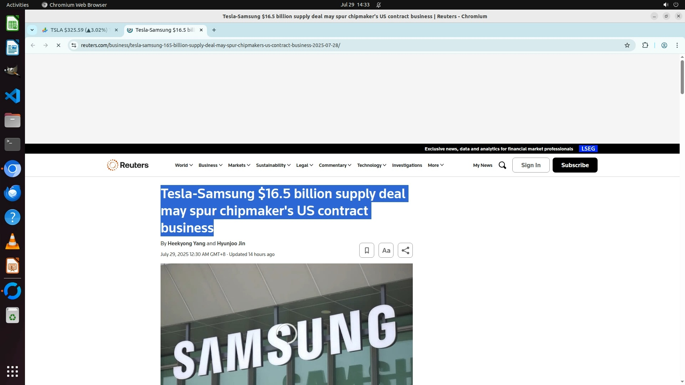
Task: Bookmark this page with the star icon
Action: point(627,45)
